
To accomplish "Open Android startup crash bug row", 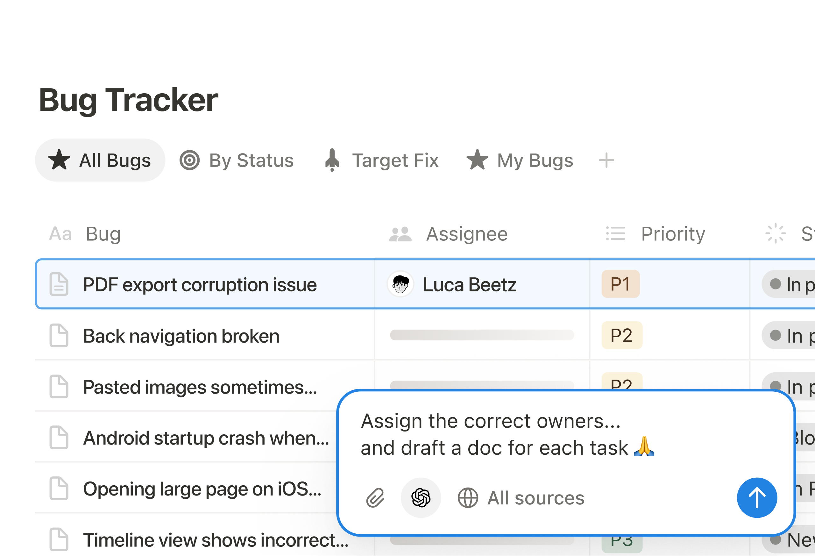I will click(206, 438).
